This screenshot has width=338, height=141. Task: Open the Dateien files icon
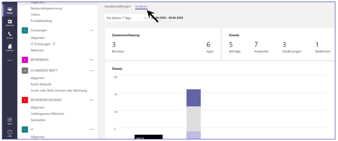[10, 48]
